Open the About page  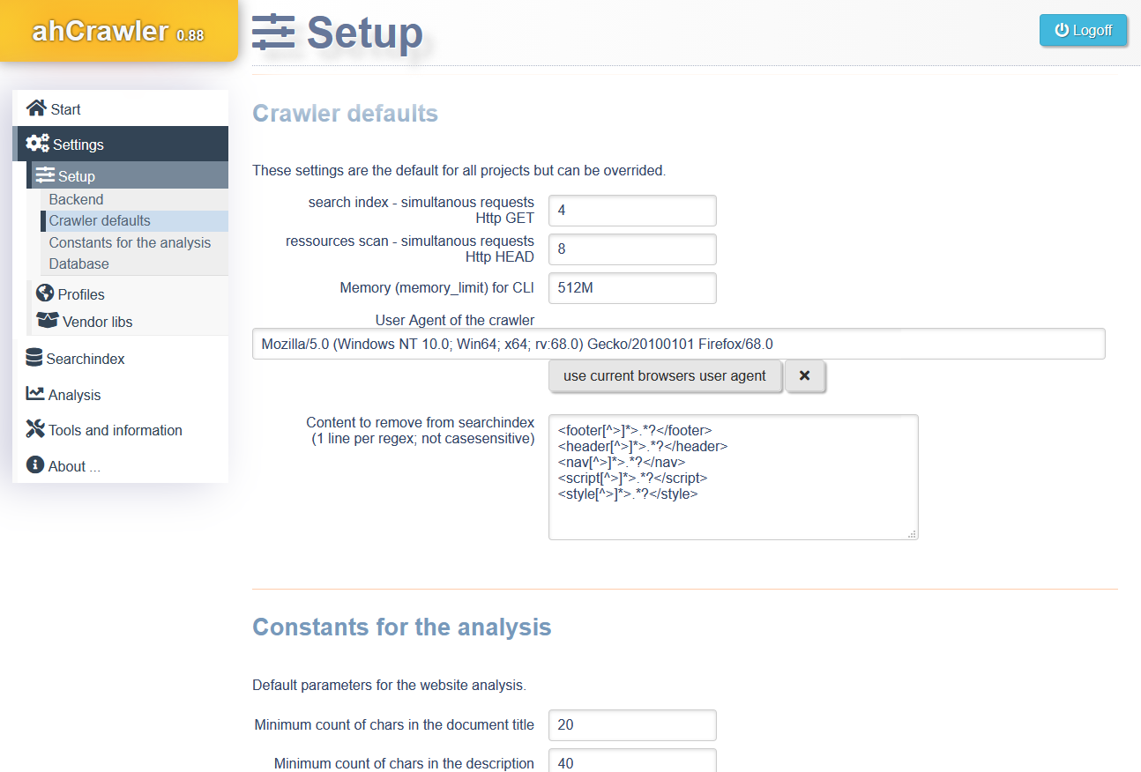click(x=121, y=466)
